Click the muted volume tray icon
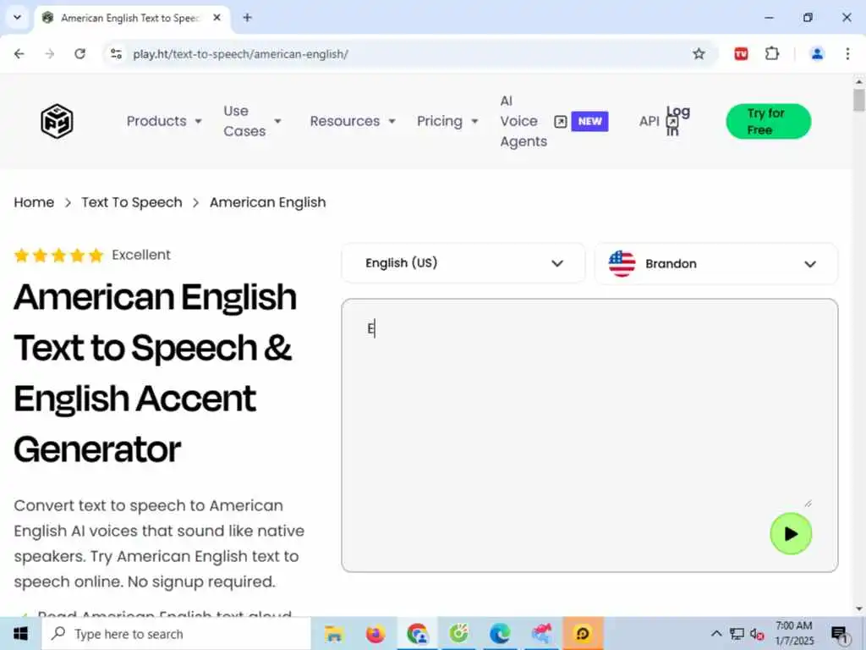 (x=757, y=633)
